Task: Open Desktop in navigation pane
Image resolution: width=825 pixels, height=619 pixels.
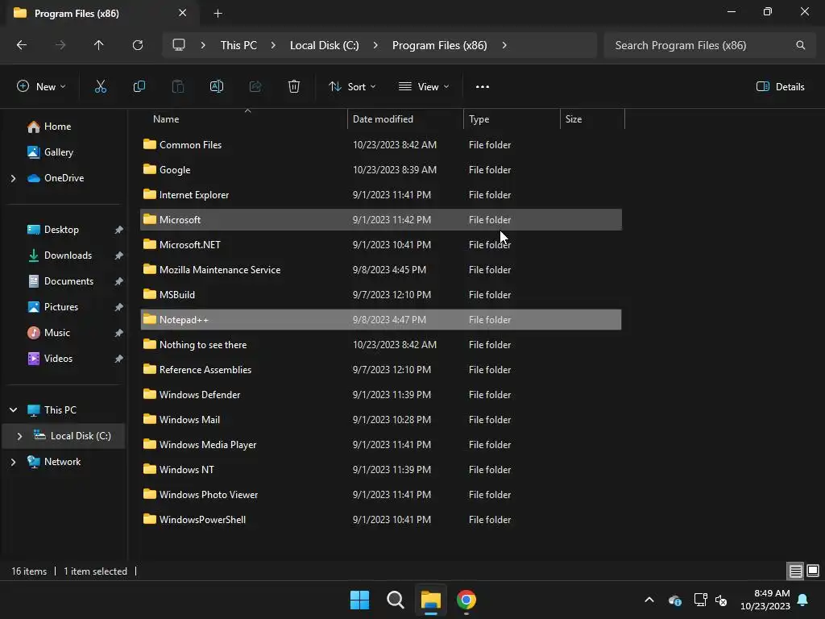Action: (x=61, y=230)
